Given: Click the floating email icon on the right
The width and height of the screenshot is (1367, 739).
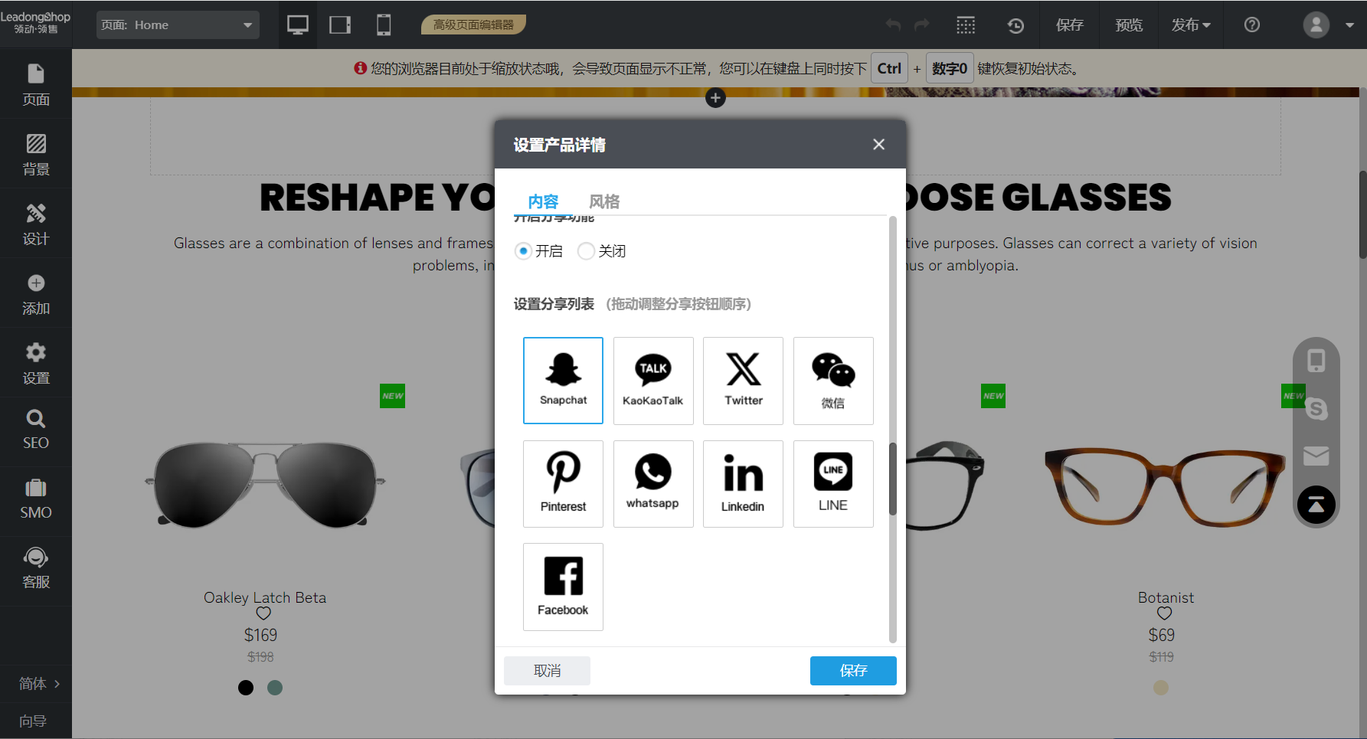Looking at the screenshot, I should coord(1316,455).
